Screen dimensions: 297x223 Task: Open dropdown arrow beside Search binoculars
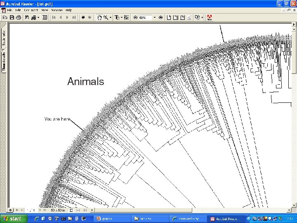point(38,17)
